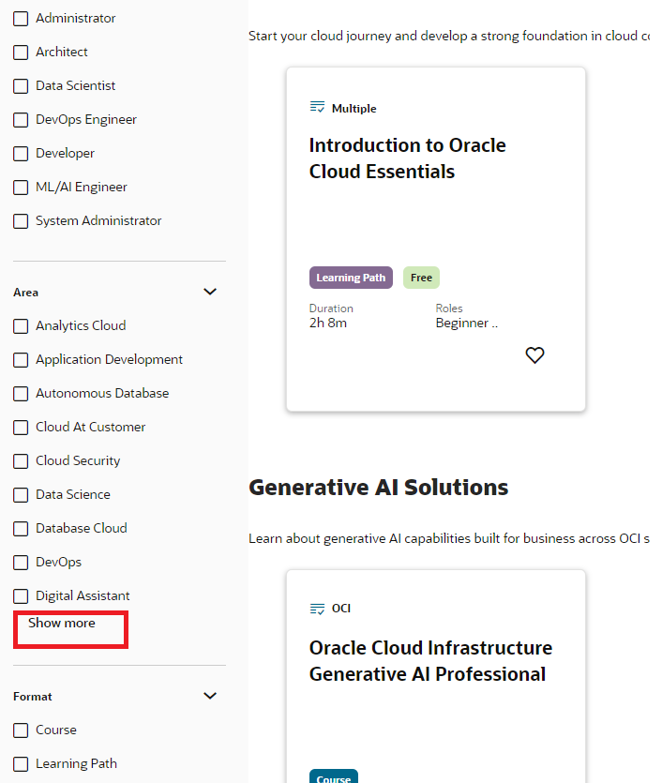Click the list icon beside Multiple
The image size is (662, 783).
click(x=317, y=107)
